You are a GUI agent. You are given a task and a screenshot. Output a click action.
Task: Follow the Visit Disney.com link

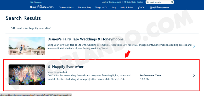click(36, 2)
